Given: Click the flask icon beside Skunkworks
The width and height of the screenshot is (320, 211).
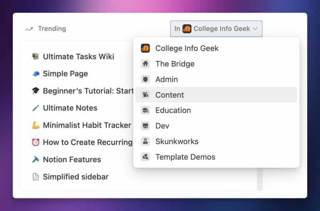Looking at the screenshot, I should point(145,141).
